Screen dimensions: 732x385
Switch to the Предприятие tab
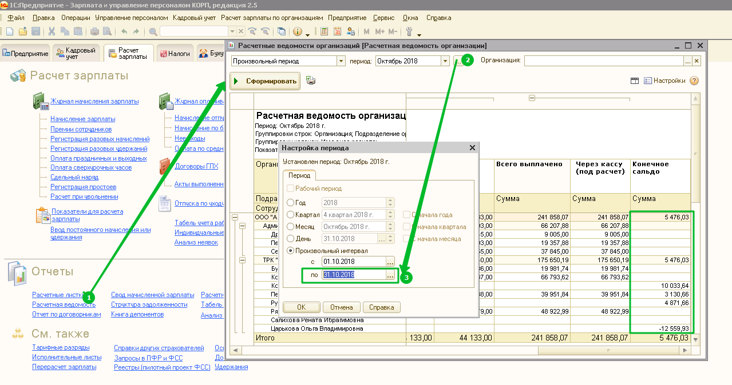(x=26, y=53)
